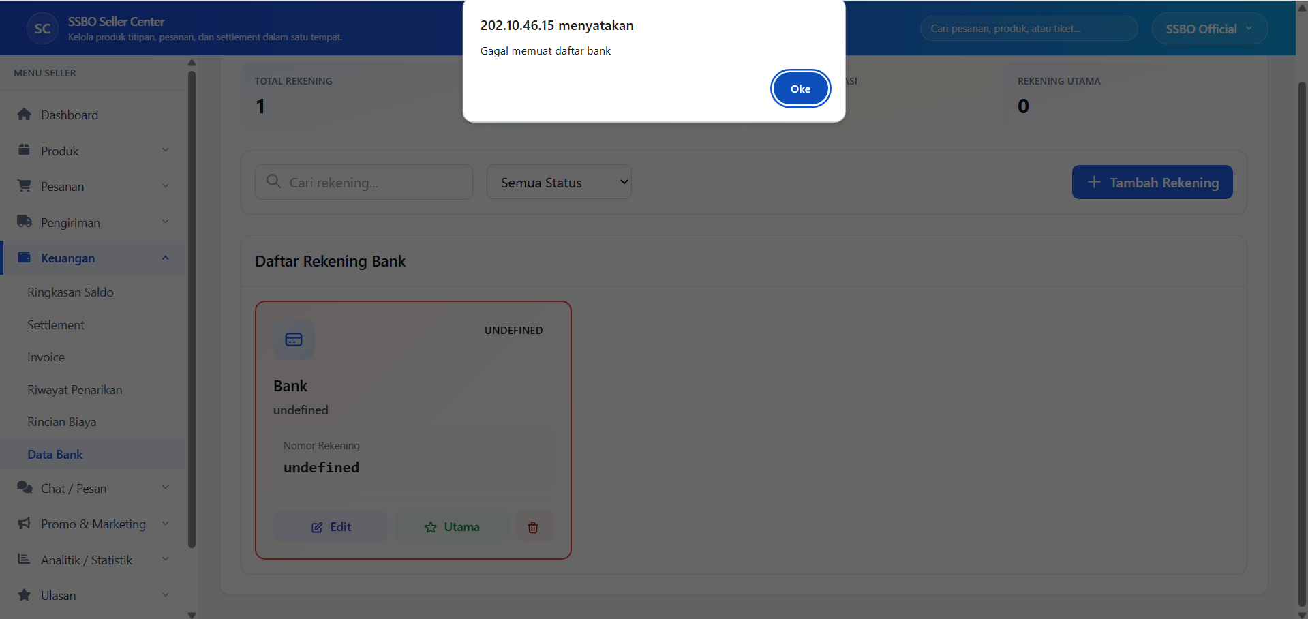
Task: Click the bank card icon on account card
Action: click(x=294, y=339)
